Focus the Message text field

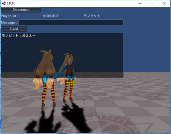pos(71,22)
